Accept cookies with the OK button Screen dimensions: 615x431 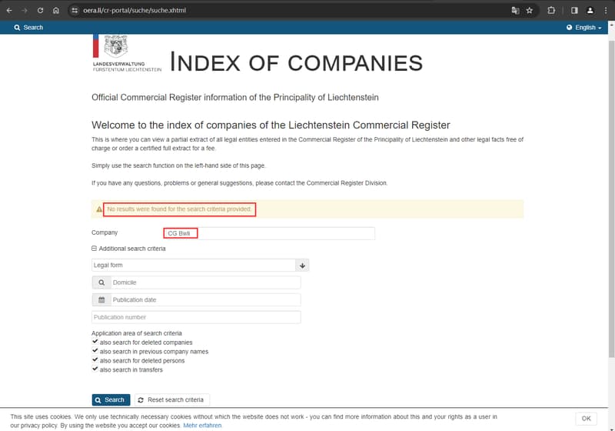tap(586, 419)
